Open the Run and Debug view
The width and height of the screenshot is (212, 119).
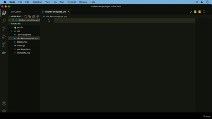click(x=4, y=37)
